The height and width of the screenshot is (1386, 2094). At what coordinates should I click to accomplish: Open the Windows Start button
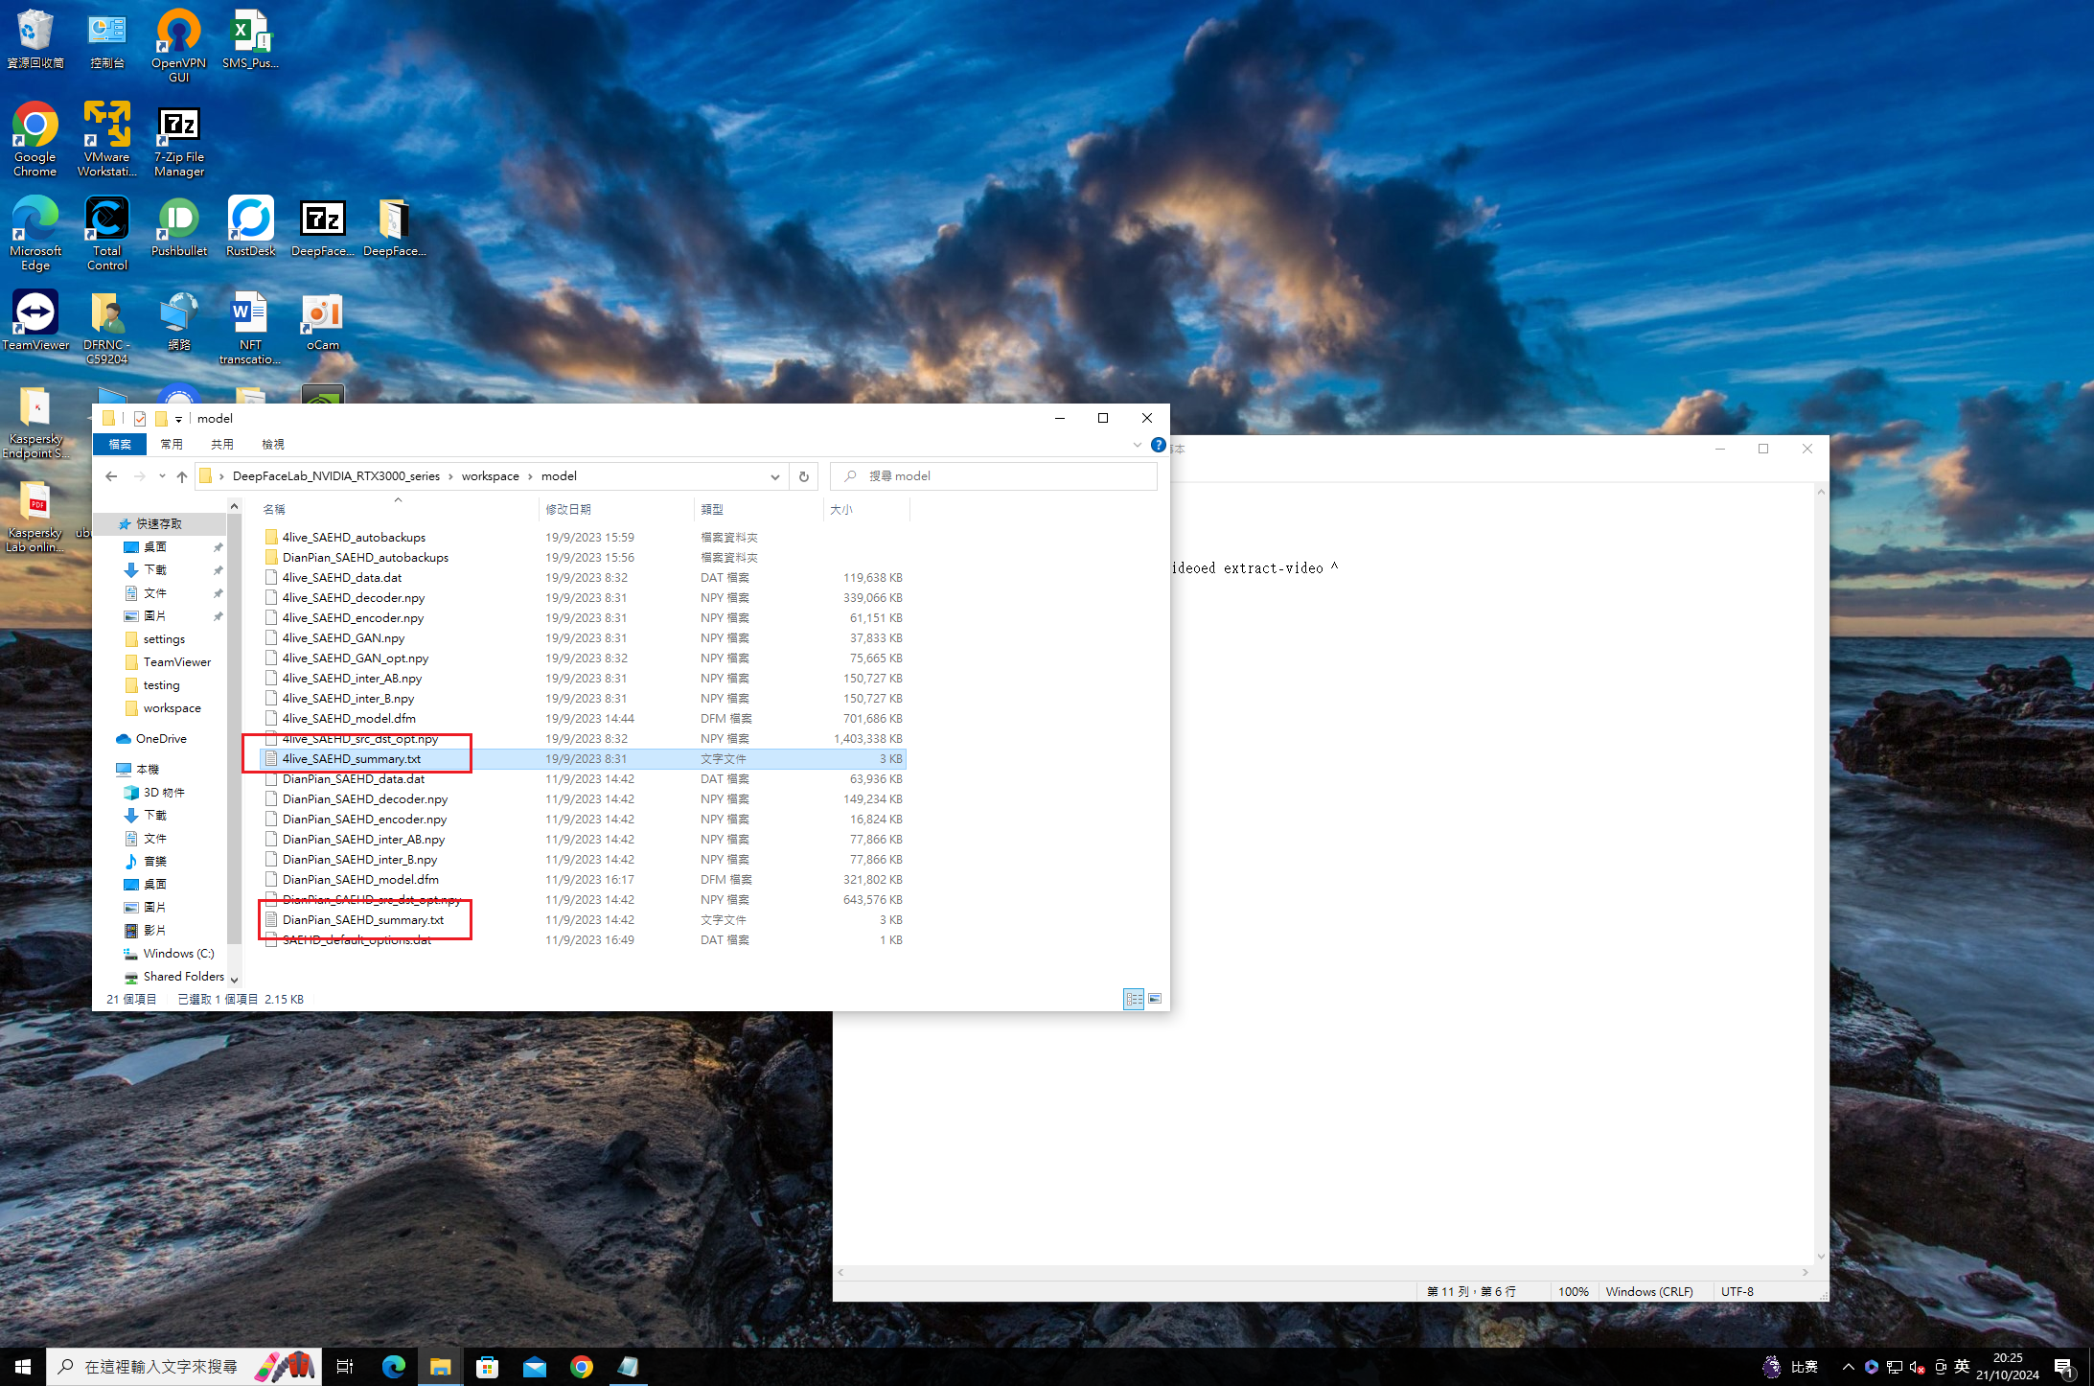[23, 1367]
